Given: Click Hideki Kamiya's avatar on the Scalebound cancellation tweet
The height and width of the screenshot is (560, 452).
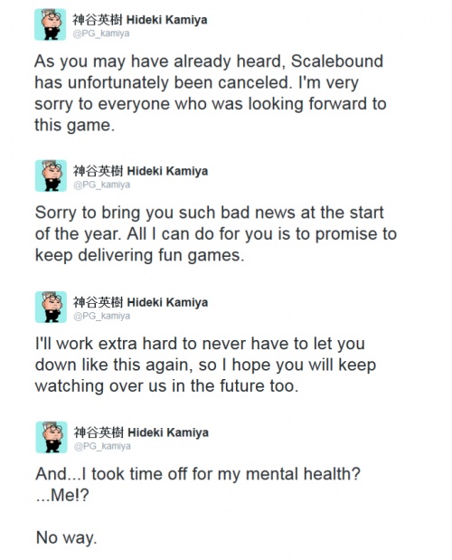Looking at the screenshot, I should (x=51, y=24).
